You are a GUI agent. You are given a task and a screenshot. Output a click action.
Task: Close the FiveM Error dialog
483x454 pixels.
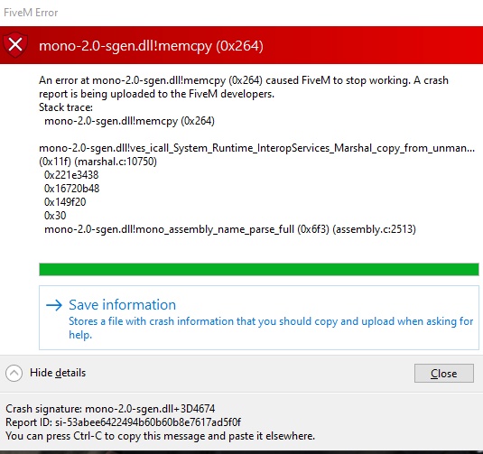[444, 373]
